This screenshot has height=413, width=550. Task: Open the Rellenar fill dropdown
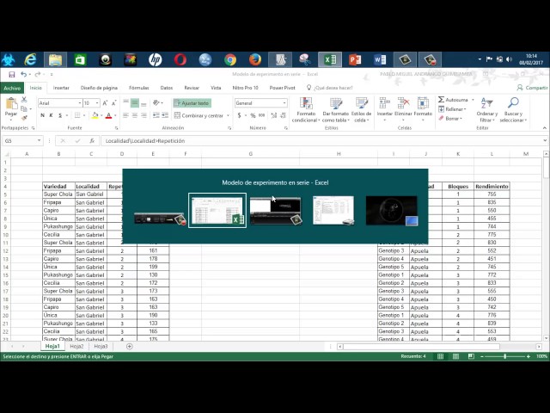pyautogui.click(x=453, y=109)
